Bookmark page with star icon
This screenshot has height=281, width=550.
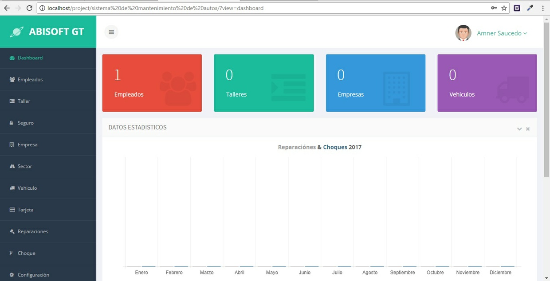[504, 8]
